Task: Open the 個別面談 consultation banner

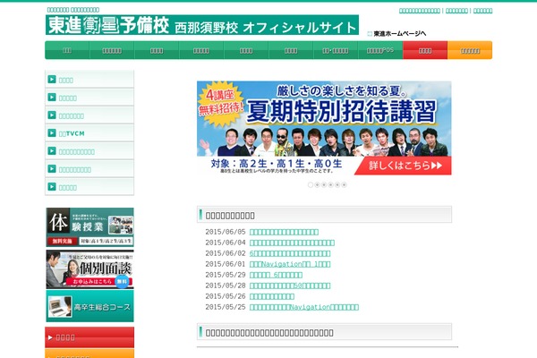Action: tap(89, 269)
